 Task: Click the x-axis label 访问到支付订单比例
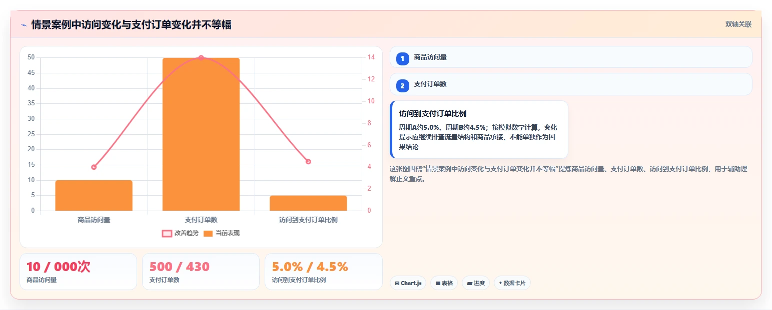[x=308, y=220]
